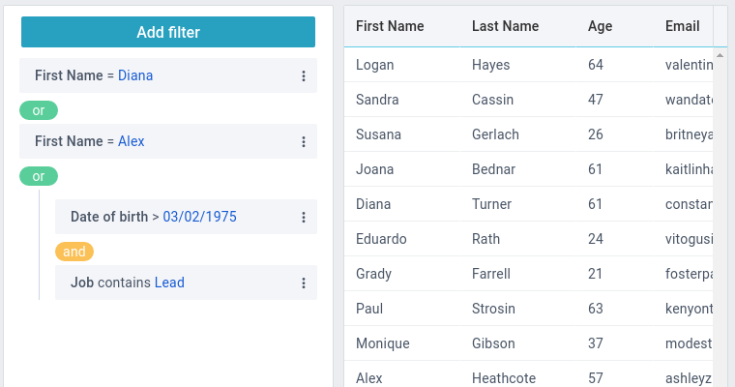
Task: Sort table by Age column header
Action: 600,26
